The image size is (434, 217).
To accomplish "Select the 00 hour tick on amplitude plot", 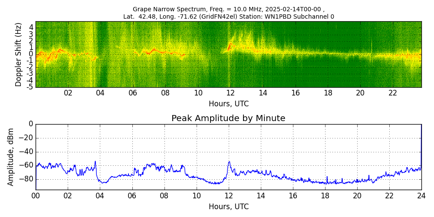I will [x=36, y=196].
